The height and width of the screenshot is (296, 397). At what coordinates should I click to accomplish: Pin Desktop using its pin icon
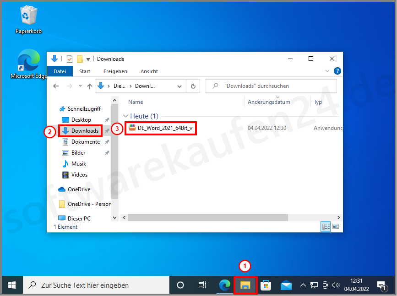[107, 120]
